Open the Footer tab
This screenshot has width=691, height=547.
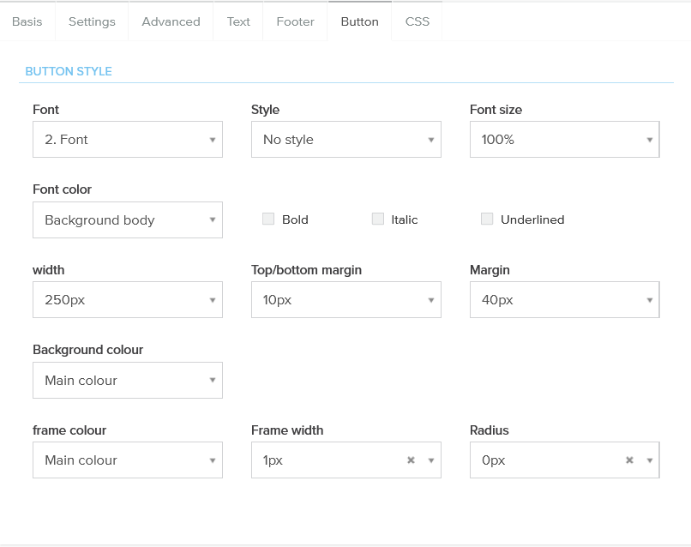click(295, 21)
